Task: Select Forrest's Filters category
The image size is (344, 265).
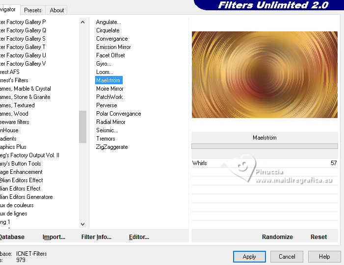Action: coord(14,80)
